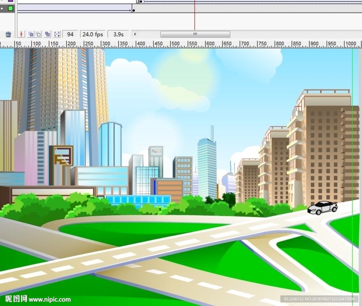The height and width of the screenshot is (306, 362).
Task: Select the white car on the stage
Action: [x=322, y=207]
